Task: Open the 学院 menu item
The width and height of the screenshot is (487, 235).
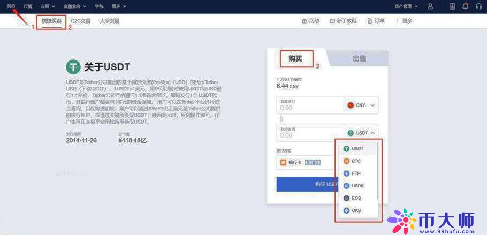Action: click(x=99, y=6)
